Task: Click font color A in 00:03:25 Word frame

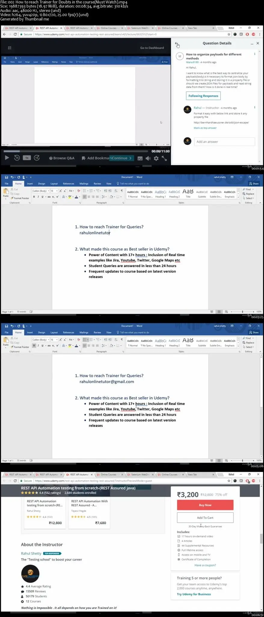Action: [76, 197]
